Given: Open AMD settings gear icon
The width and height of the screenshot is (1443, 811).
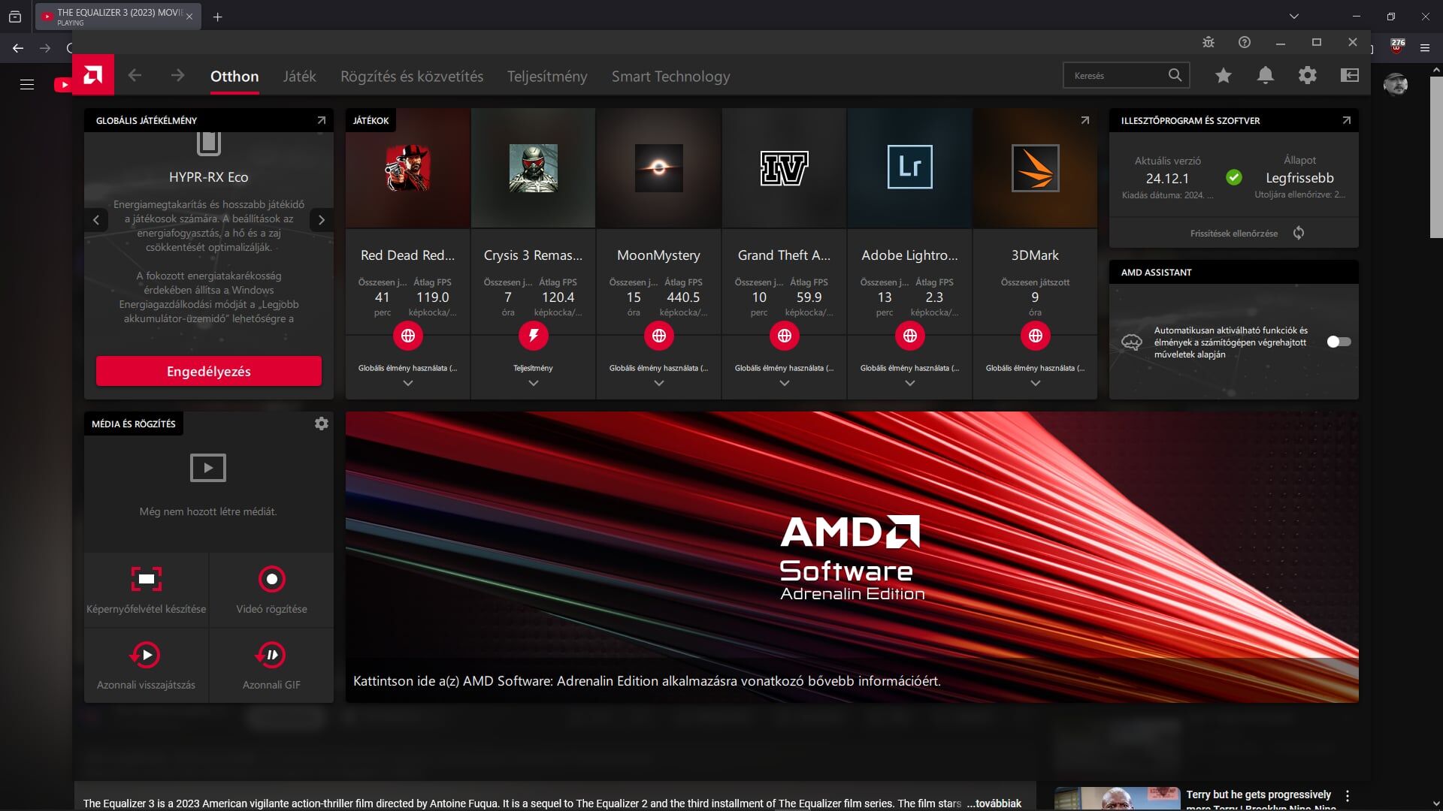Looking at the screenshot, I should [x=1308, y=75].
